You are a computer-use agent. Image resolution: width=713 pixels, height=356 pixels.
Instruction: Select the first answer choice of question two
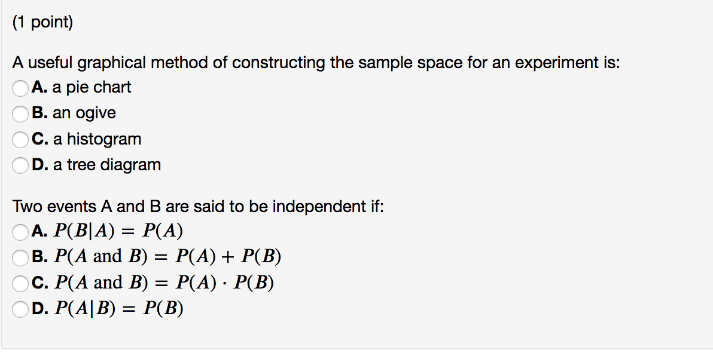coord(20,232)
